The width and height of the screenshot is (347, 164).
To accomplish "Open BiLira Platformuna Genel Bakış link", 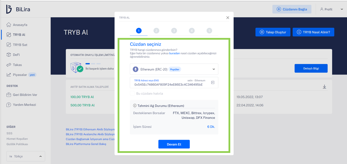I will [86, 144].
